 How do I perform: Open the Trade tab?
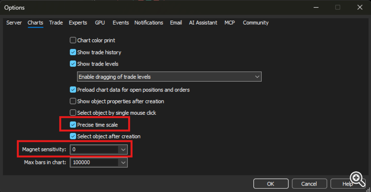coord(56,23)
